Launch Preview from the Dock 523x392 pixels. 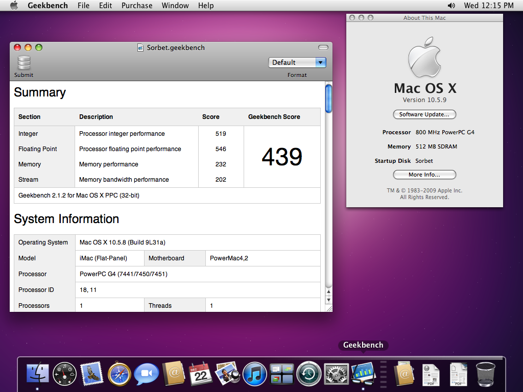click(x=227, y=374)
